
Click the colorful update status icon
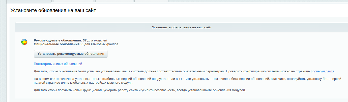tap(24, 42)
